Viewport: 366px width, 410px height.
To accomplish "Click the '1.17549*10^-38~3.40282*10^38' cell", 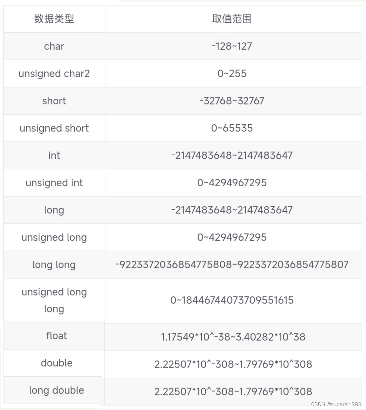I will click(x=233, y=337).
